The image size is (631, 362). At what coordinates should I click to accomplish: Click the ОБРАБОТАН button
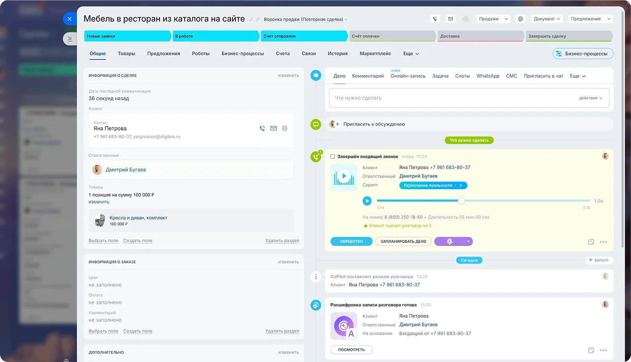tap(351, 242)
